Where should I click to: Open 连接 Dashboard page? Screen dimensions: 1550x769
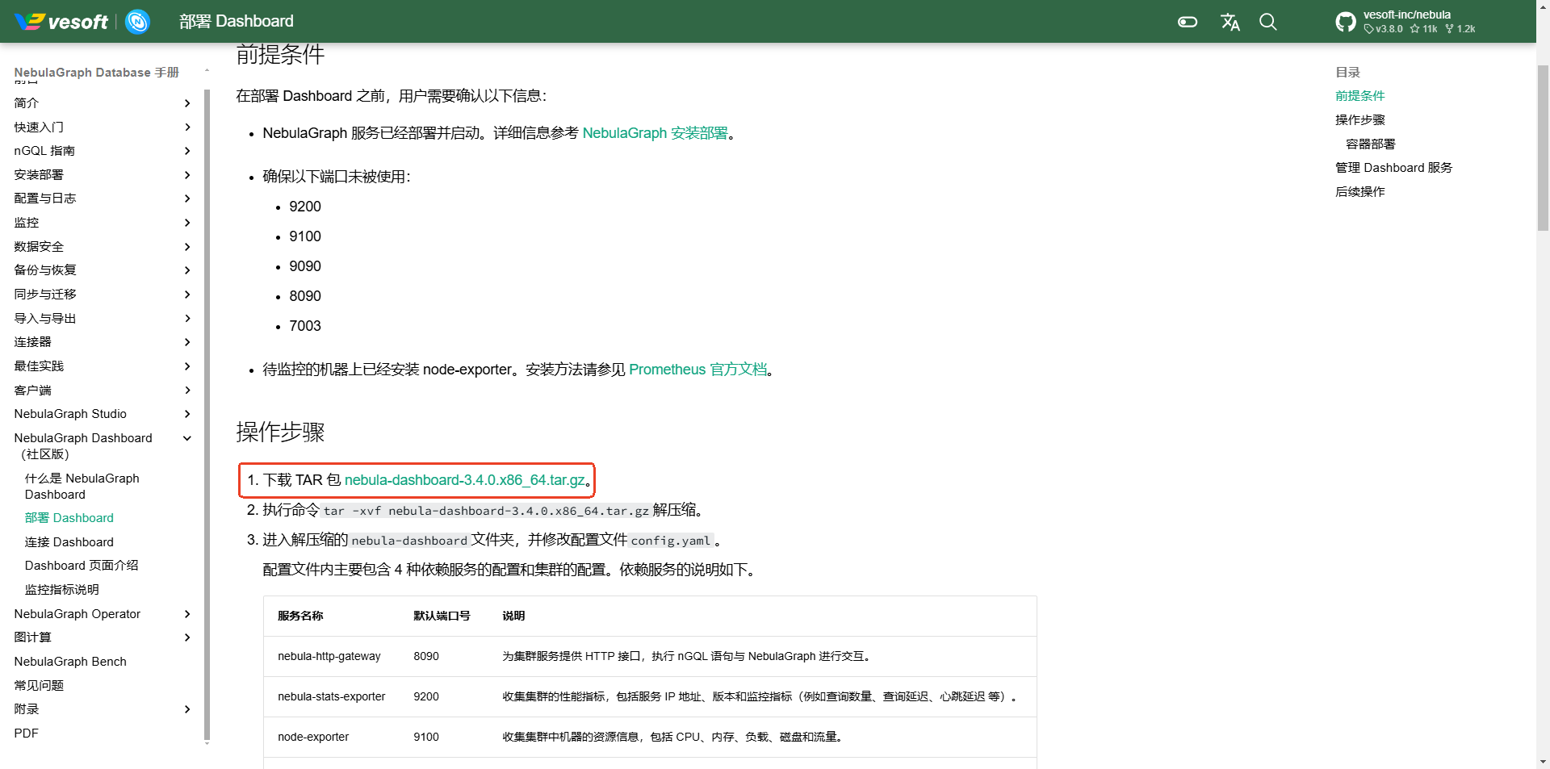[69, 542]
